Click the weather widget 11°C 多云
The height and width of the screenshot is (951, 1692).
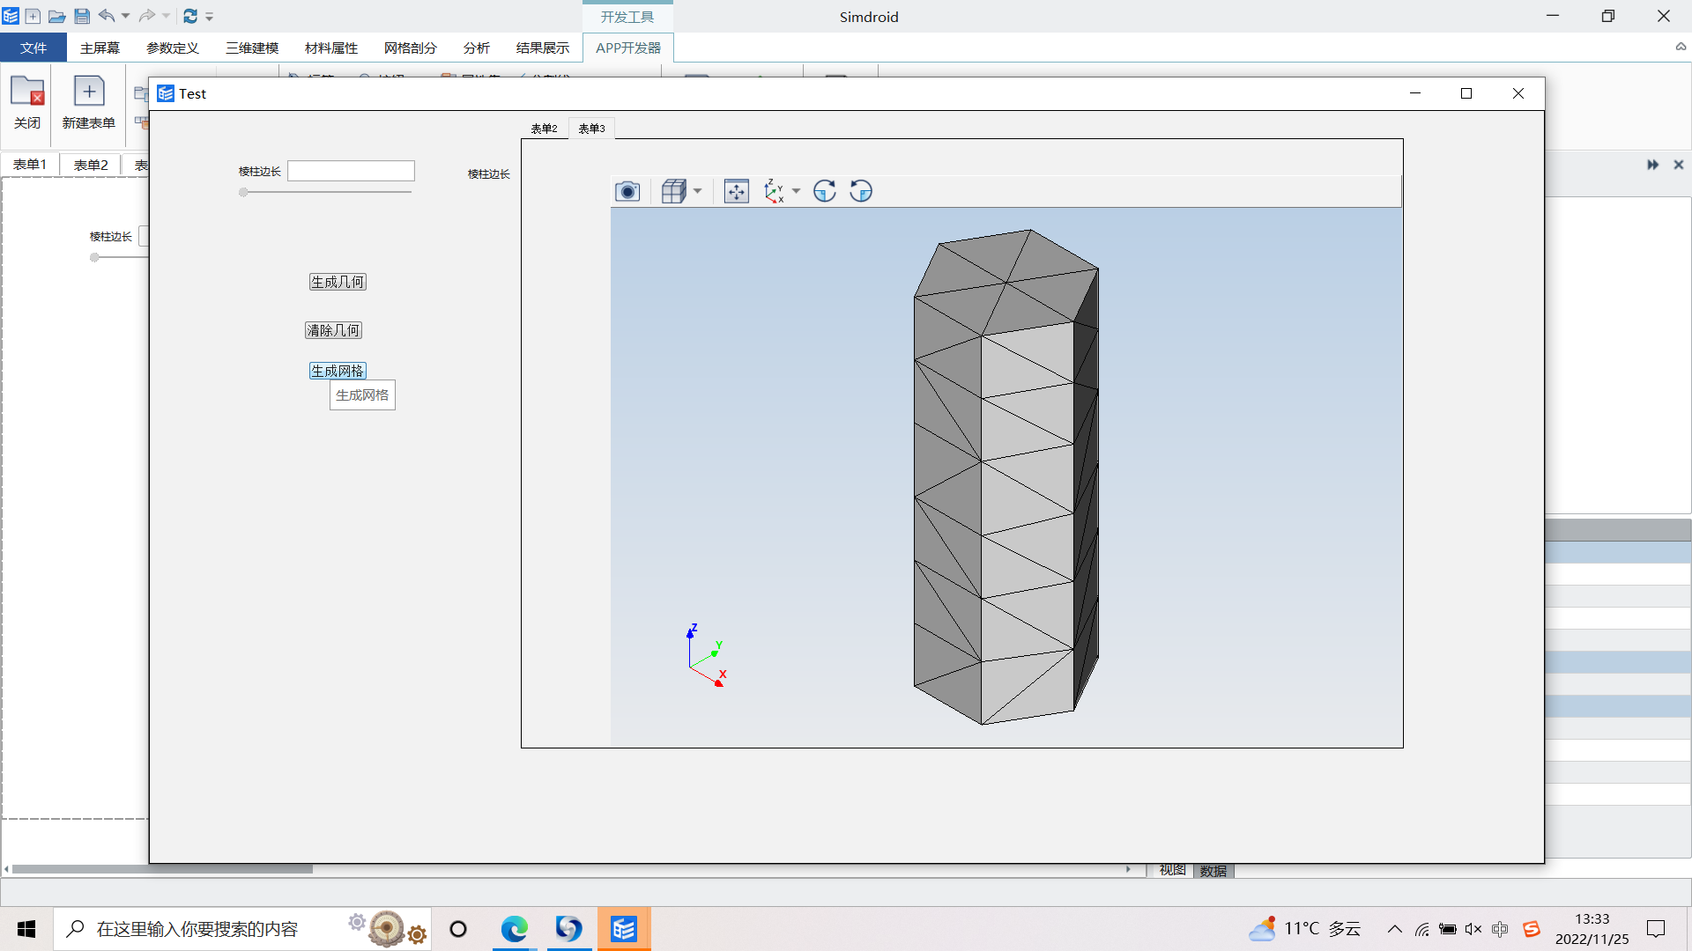[x=1305, y=929]
